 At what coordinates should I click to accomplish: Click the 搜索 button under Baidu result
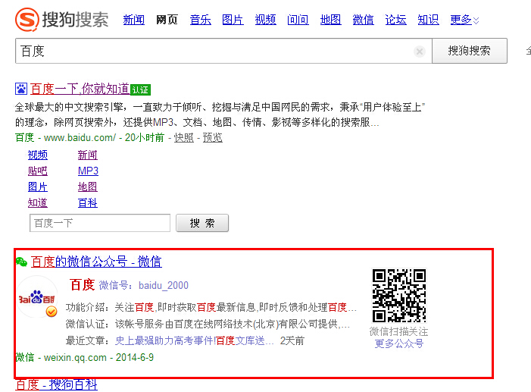tap(202, 223)
